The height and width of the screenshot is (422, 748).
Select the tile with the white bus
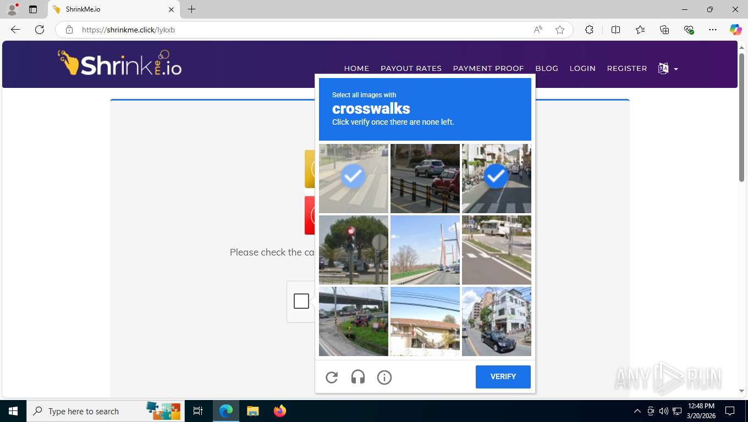(x=497, y=250)
